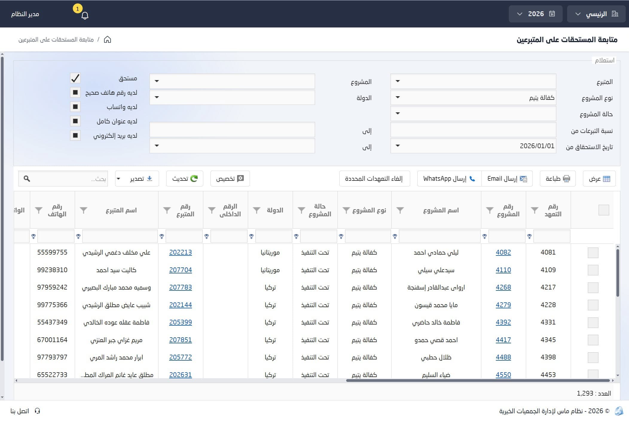Open filter for رقم المشروع column

pyautogui.click(x=490, y=210)
